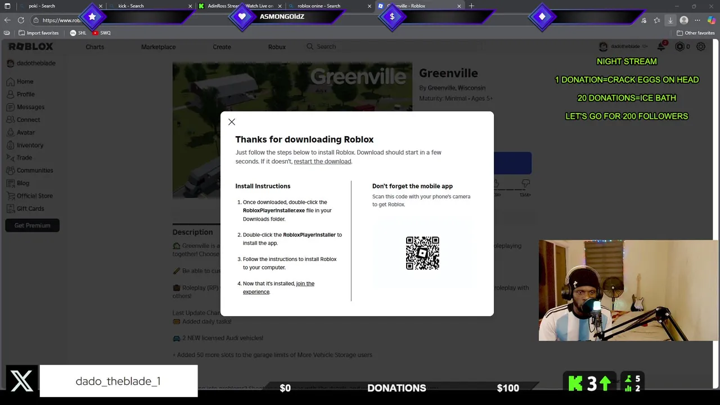720x405 pixels.
Task: Click the restart the download link
Action: 322,161
